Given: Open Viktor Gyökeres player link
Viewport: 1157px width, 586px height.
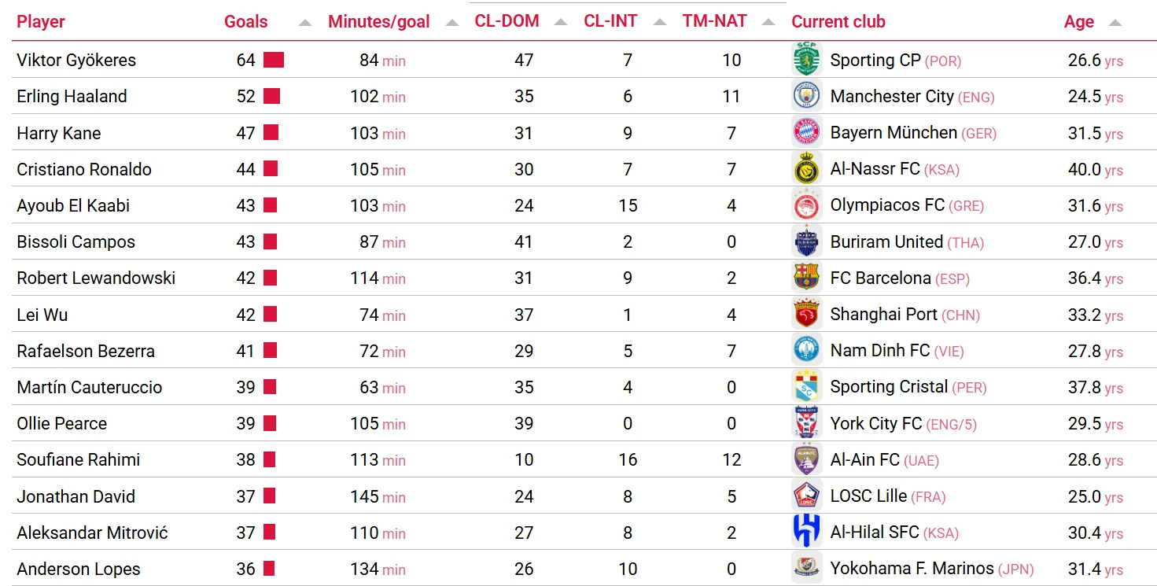Looking at the screenshot, I should click(x=76, y=60).
